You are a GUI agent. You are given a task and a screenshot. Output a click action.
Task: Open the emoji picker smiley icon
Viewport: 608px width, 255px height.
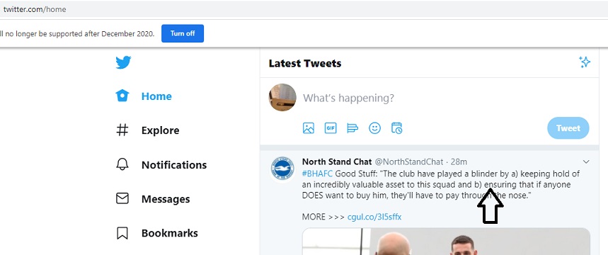pos(374,128)
